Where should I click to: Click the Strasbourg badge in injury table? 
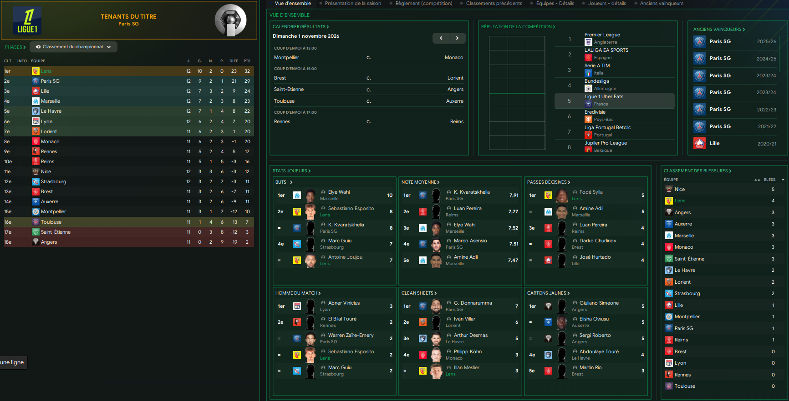pos(669,293)
